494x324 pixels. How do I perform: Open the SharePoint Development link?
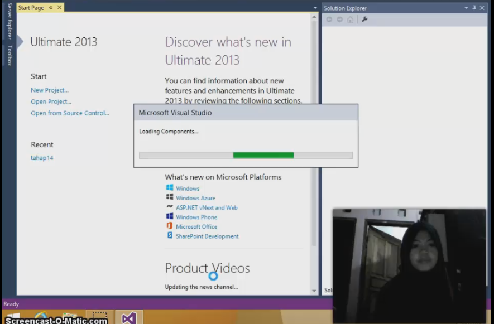[x=207, y=236]
